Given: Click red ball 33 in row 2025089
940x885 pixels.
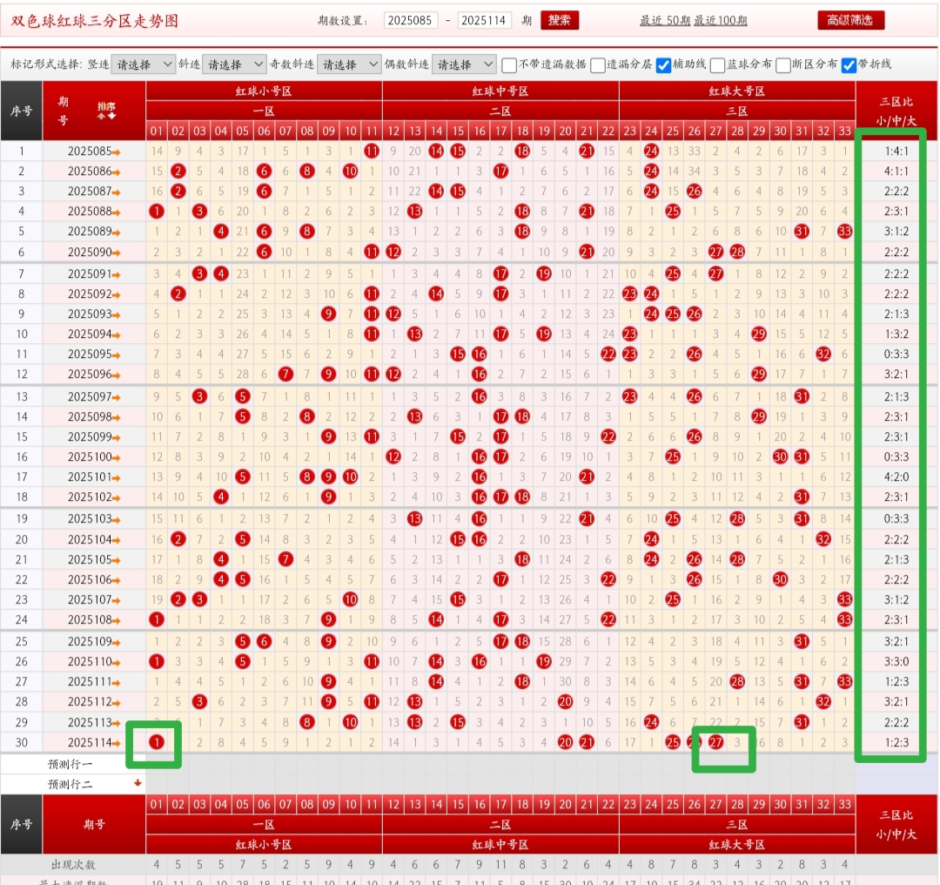Looking at the screenshot, I should (844, 231).
